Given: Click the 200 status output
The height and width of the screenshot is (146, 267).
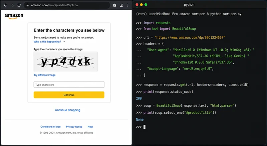Looking at the screenshot, I should pos(139,98).
